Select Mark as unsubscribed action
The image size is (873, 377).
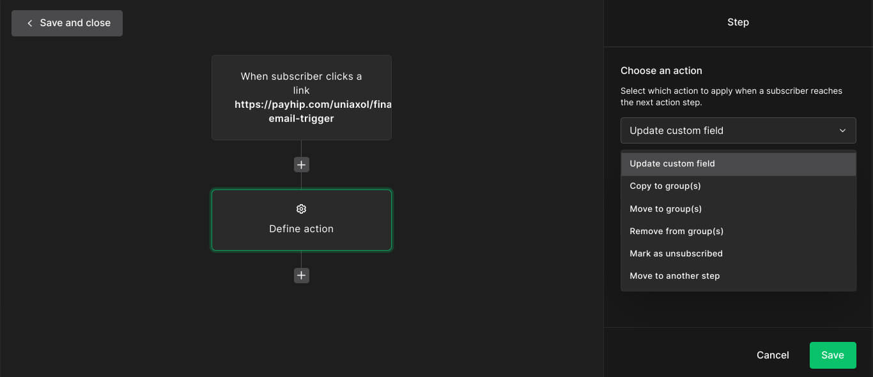click(676, 254)
